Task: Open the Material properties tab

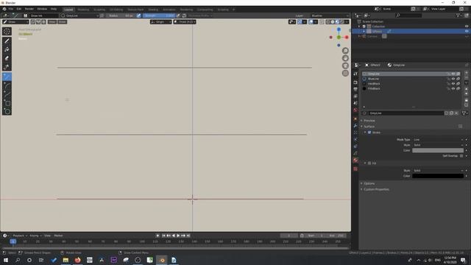Action: (355, 160)
